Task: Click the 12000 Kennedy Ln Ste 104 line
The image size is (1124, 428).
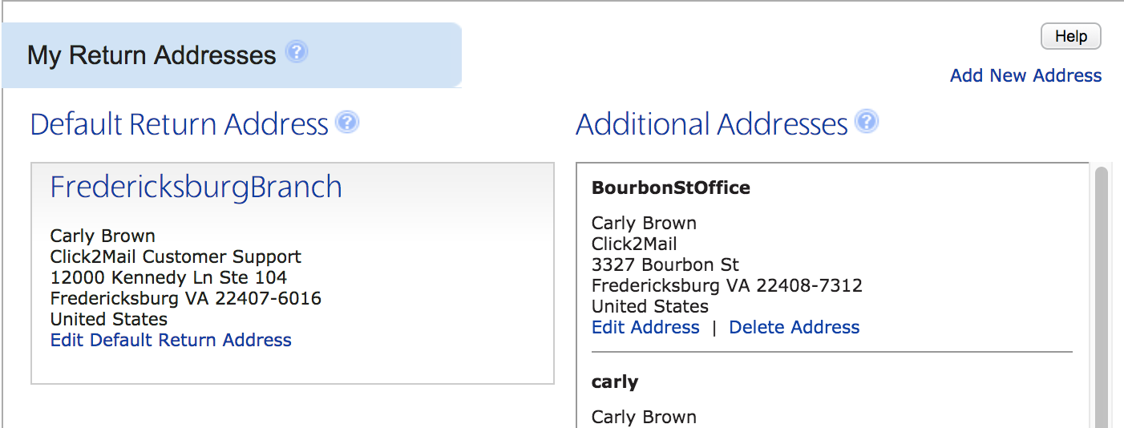Action: click(x=168, y=277)
